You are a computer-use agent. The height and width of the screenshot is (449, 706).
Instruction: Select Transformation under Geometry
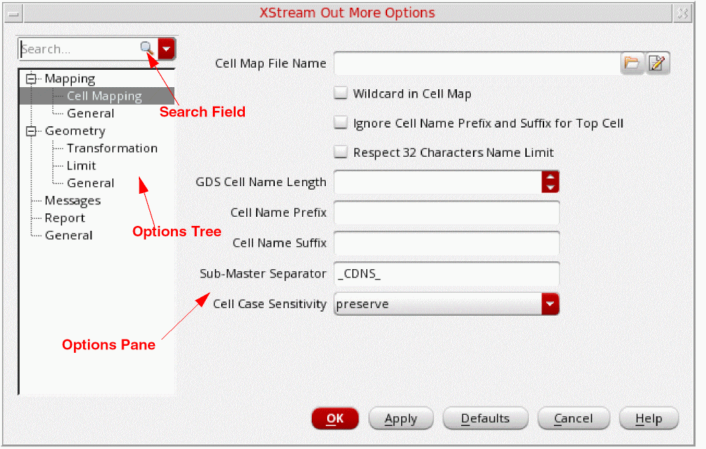pyautogui.click(x=112, y=148)
